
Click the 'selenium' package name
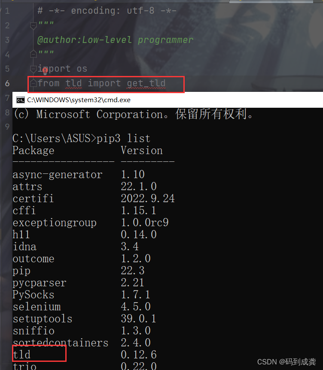[x=37, y=307]
